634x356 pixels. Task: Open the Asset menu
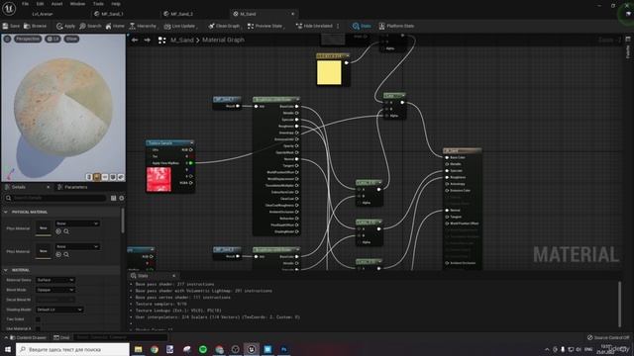tap(56, 4)
